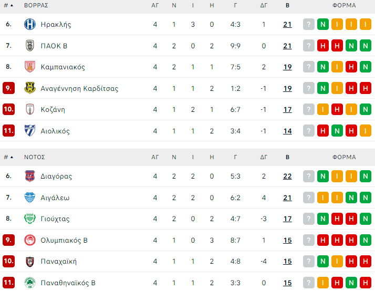The height and width of the screenshot is (291, 375).
Task: Click the Ηρακλής team logo
Action: coord(29,25)
